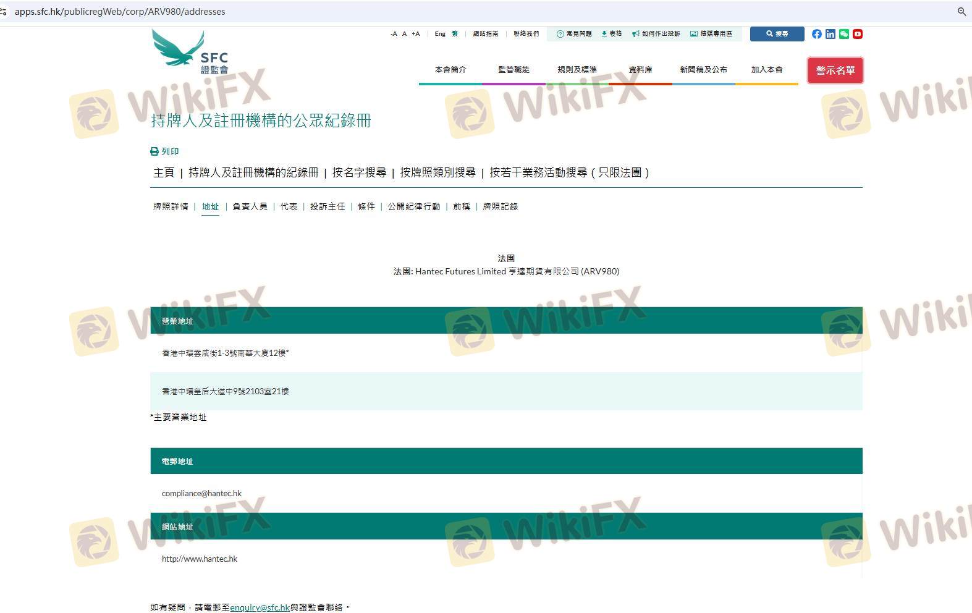
Task: Decrease font size with -A
Action: [x=394, y=34]
